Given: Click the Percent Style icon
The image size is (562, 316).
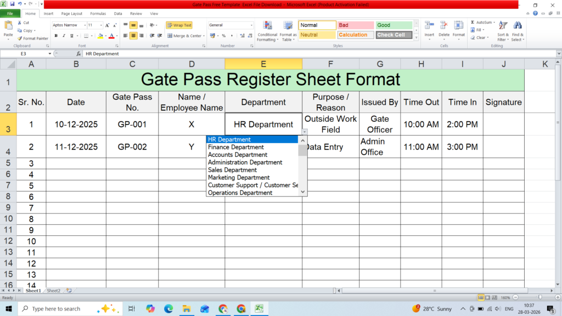Looking at the screenshot, I should coord(224,36).
